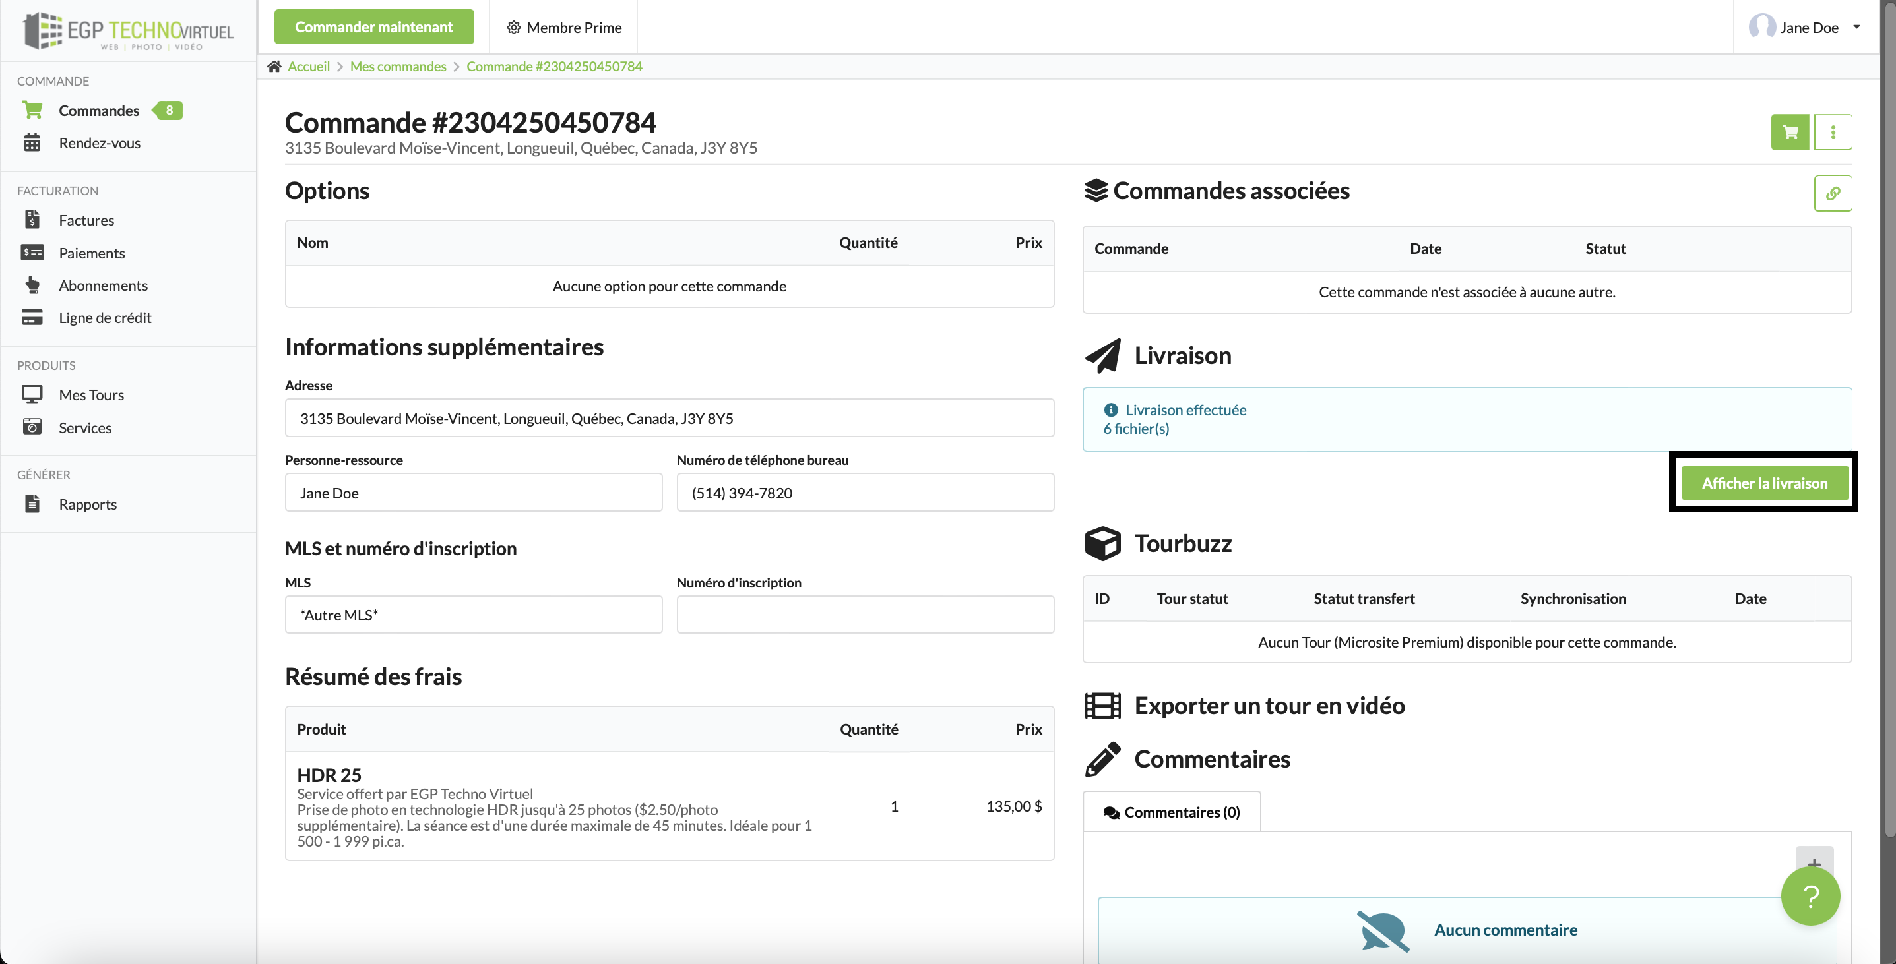Open the Services section
1896x964 pixels.
pos(84,427)
